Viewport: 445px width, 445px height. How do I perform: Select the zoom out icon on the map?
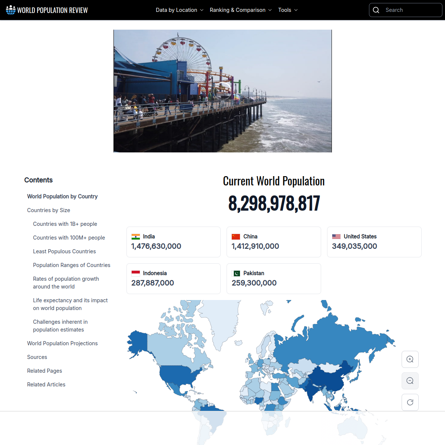410,380
